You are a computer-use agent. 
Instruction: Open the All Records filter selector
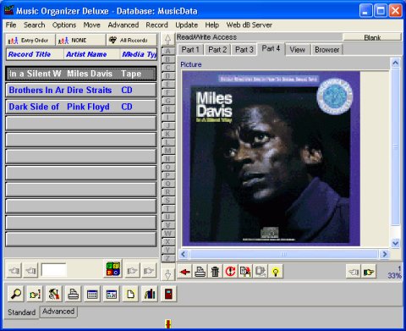(x=132, y=41)
